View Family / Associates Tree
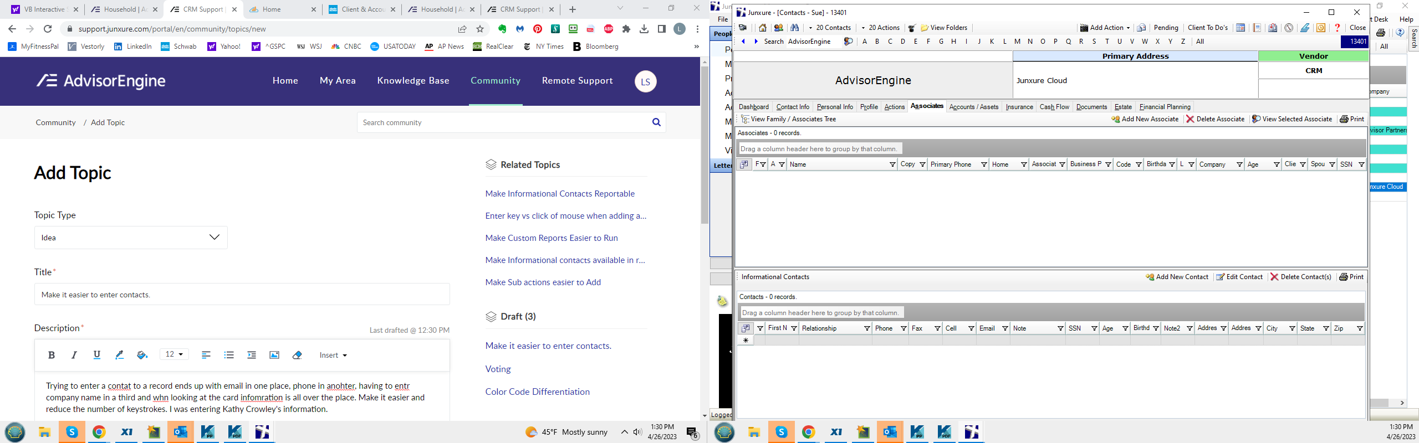Viewport: 1419px width, 443px height. [788, 119]
